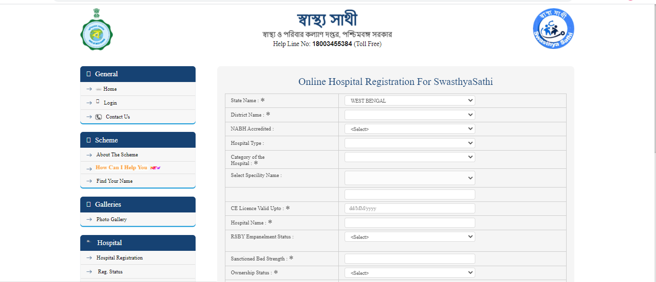This screenshot has height=282, width=656.
Task: Click the Online Hospital Registration For SwasthyaSathi heading
Action: 396,82
